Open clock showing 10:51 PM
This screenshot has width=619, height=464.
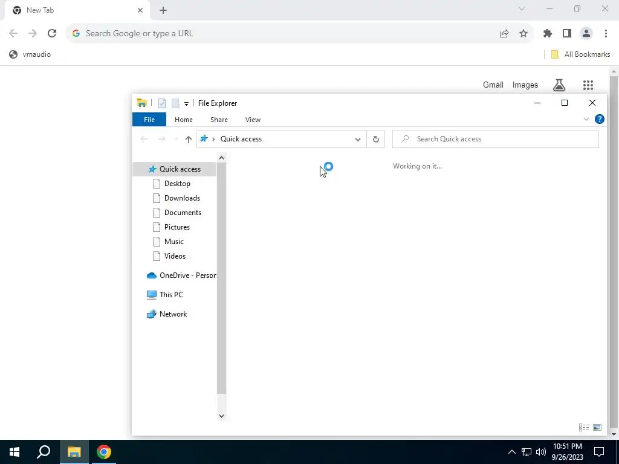pos(568,452)
